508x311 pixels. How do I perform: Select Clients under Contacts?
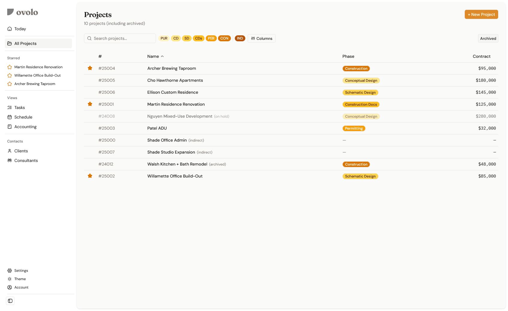[10, 151]
